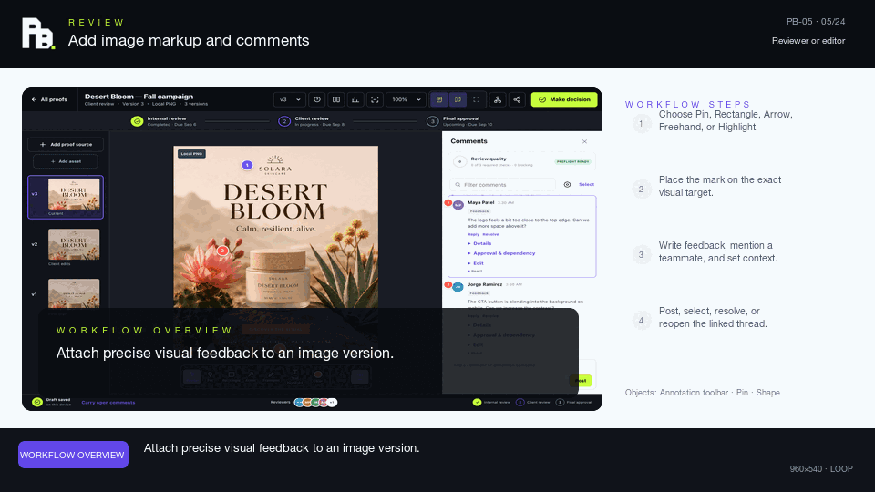Toggle the annotations view toolbar icon
Screen dimensions: 875x492
(458, 99)
